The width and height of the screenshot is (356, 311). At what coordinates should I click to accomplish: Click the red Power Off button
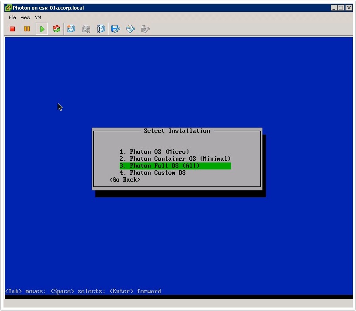[13, 29]
